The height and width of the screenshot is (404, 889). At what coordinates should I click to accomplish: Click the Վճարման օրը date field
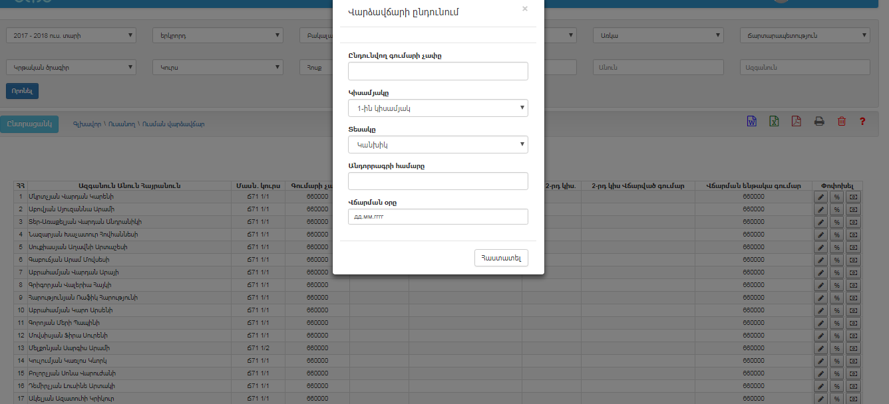(x=438, y=217)
